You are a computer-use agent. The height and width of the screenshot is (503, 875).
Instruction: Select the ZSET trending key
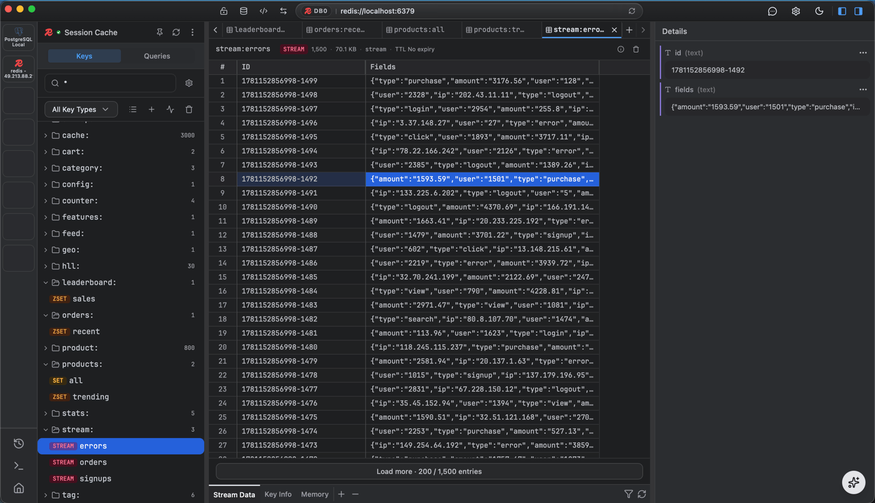[121, 397]
